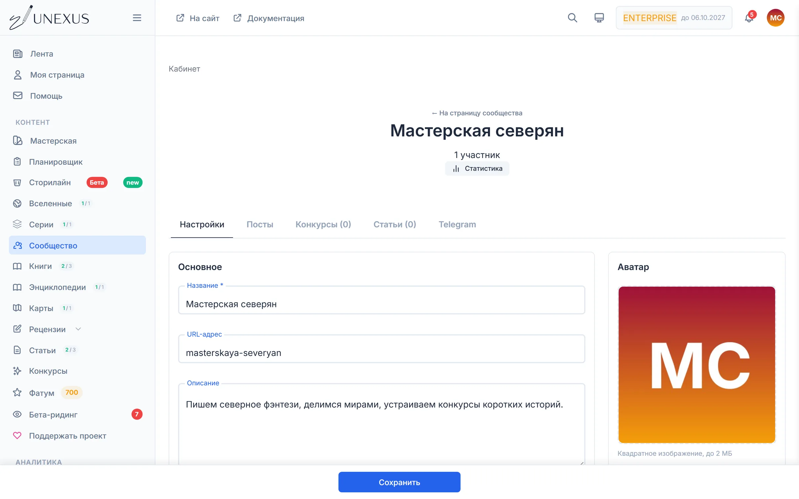Open the MC user avatar menu
Screen dimensions: 799x499
(x=775, y=18)
